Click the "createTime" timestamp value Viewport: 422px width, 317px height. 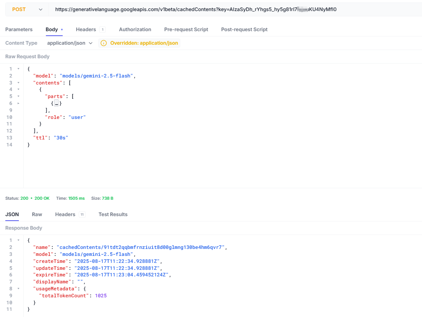[117, 261]
